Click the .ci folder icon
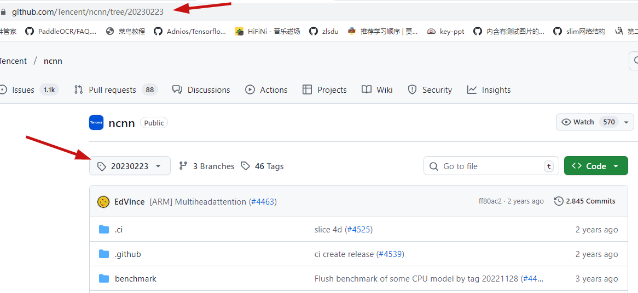This screenshot has height=293, width=638. point(104,230)
